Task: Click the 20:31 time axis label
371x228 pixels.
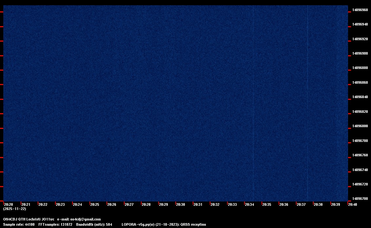Action: (x=198, y=204)
